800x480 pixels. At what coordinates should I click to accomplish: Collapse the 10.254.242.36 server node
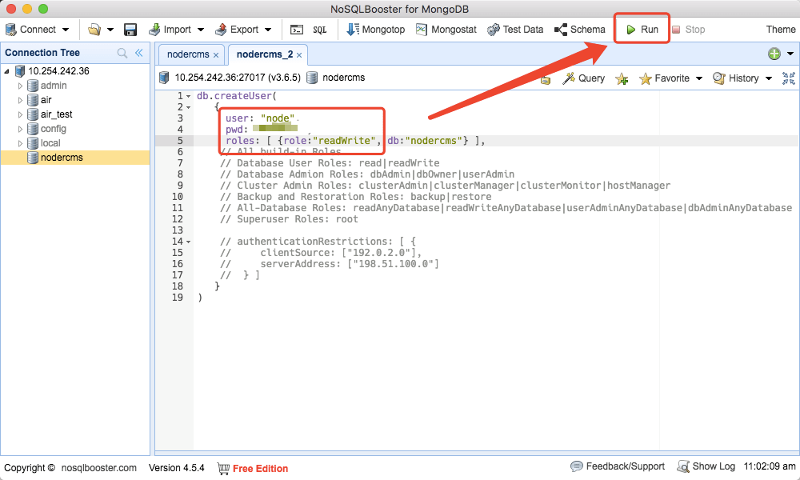6,71
